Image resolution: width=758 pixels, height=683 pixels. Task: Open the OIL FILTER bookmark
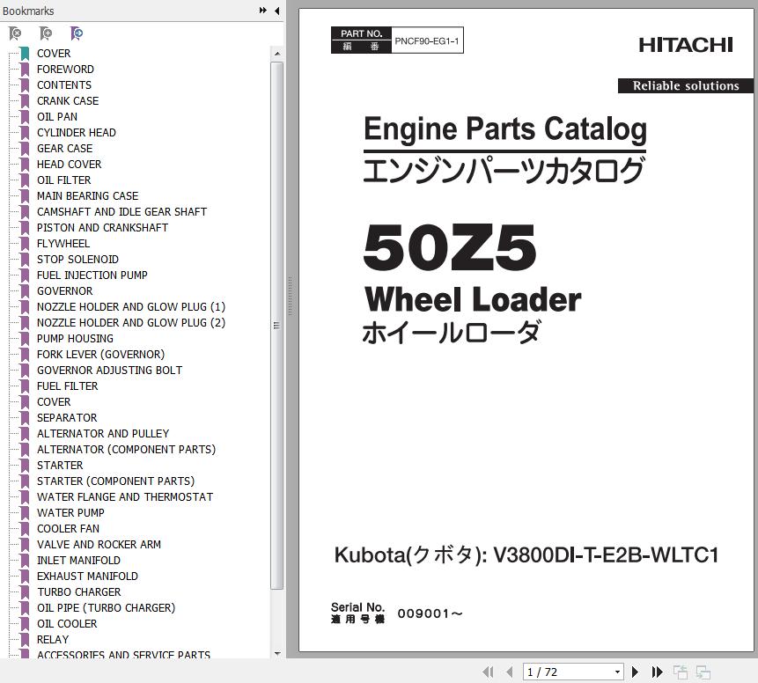click(63, 180)
